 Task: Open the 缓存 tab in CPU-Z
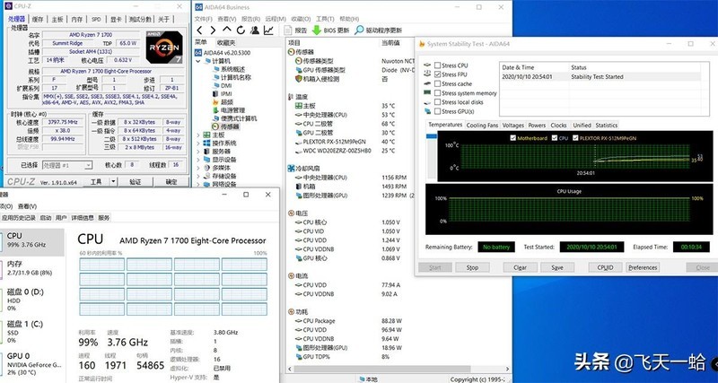tap(38, 19)
